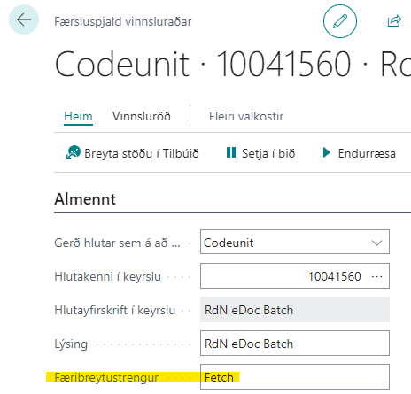Click the Hlutayfirskrift í keyrslu label
The height and width of the screenshot is (394, 411).
coord(115,310)
